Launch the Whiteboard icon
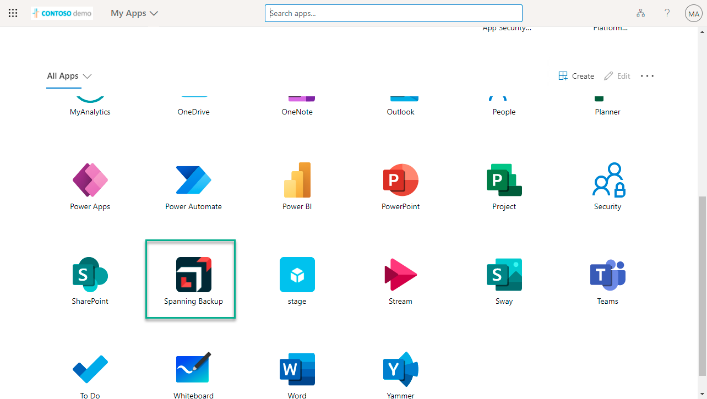The height and width of the screenshot is (399, 707). pyautogui.click(x=194, y=368)
